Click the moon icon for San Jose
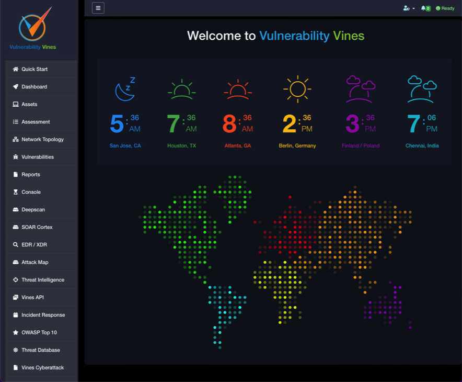Viewport: 462px width, 382px height. click(x=125, y=89)
